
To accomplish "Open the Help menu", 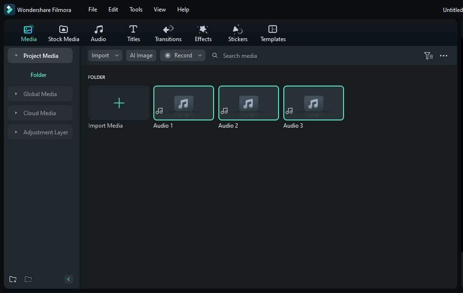I will click(x=183, y=10).
